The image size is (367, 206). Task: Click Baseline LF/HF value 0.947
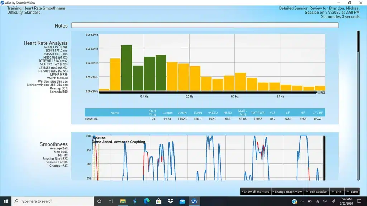(318, 119)
